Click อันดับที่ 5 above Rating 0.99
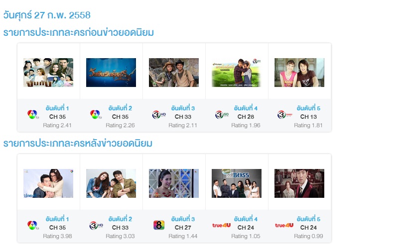Screen dimensions: 400x250 [308, 219]
